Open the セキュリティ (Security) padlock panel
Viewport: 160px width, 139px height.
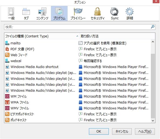pyautogui.click(x=98, y=14)
